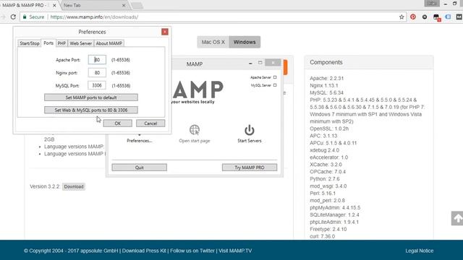Click the scroll-to-top arrow icon
Viewport: 463px width, 260px height.
457,218
